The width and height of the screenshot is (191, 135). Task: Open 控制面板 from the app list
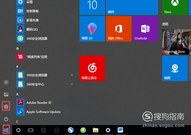pos(45,11)
